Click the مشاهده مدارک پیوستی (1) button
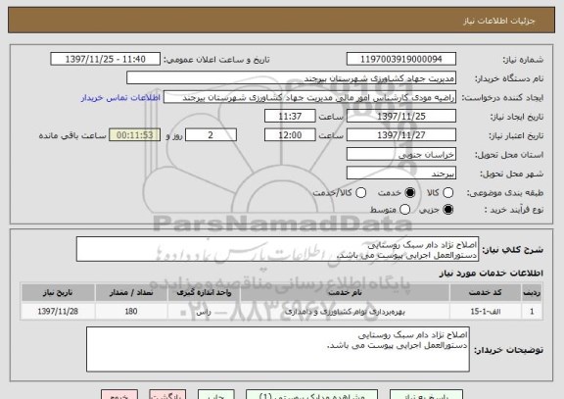The height and width of the screenshot is (399, 564). point(311,394)
